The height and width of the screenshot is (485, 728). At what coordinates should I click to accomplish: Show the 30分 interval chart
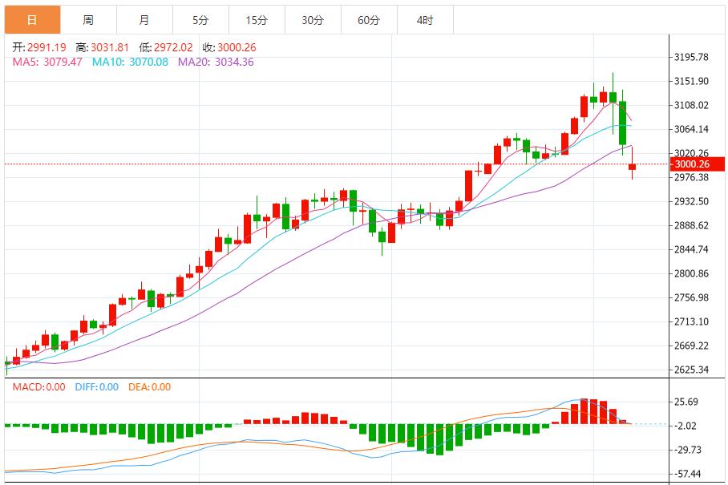click(313, 20)
